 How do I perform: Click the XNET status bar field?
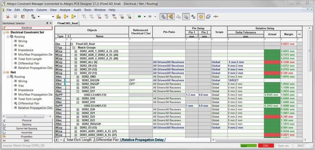point(301,146)
